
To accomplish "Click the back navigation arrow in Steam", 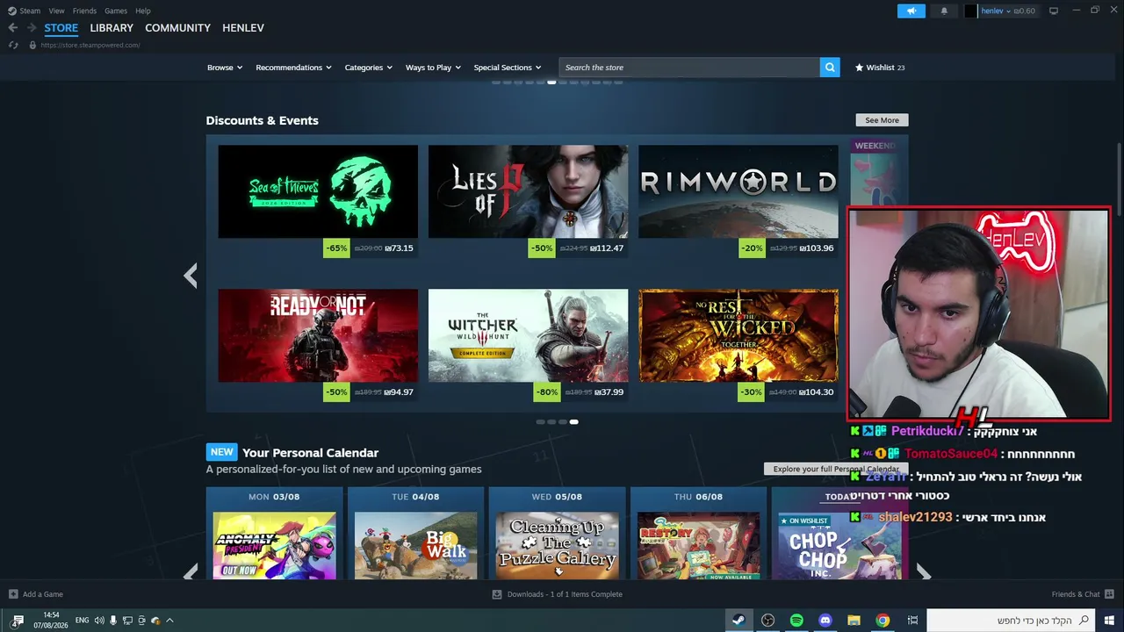I will pyautogui.click(x=12, y=28).
